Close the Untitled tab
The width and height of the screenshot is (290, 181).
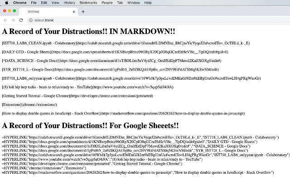click(74, 12)
